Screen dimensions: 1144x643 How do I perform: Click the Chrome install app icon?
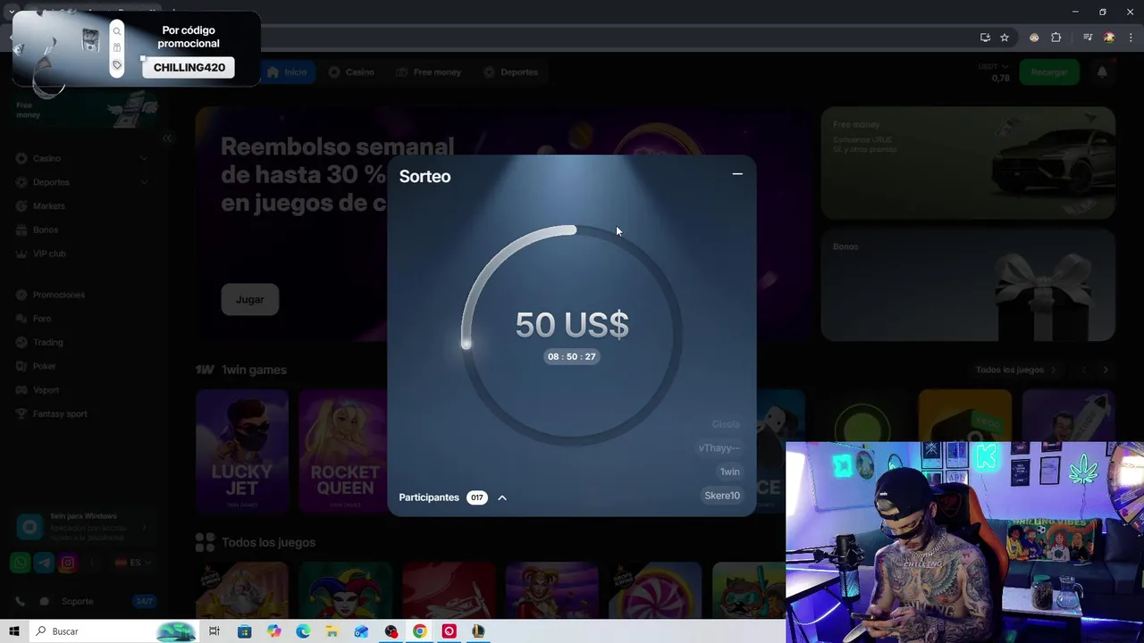pyautogui.click(x=985, y=38)
